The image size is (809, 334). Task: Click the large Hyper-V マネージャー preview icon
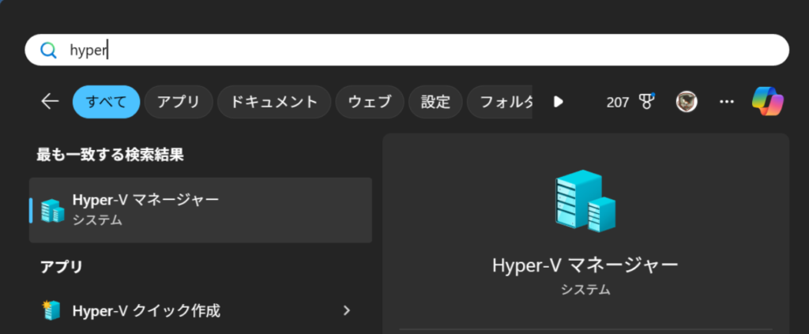click(x=585, y=200)
